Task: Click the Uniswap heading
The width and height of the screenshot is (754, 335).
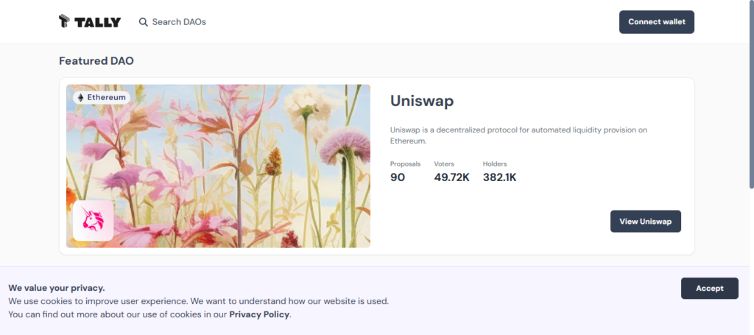Action: [422, 101]
